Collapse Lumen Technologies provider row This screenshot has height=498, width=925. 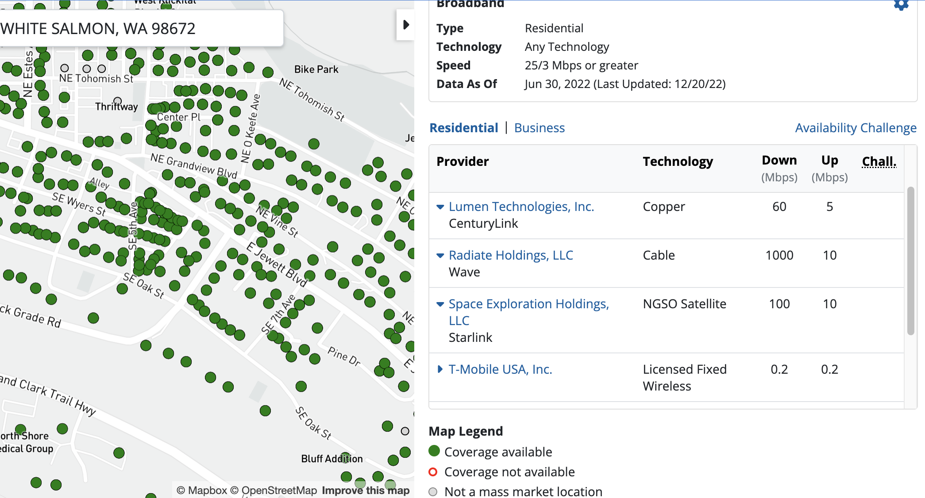(440, 207)
